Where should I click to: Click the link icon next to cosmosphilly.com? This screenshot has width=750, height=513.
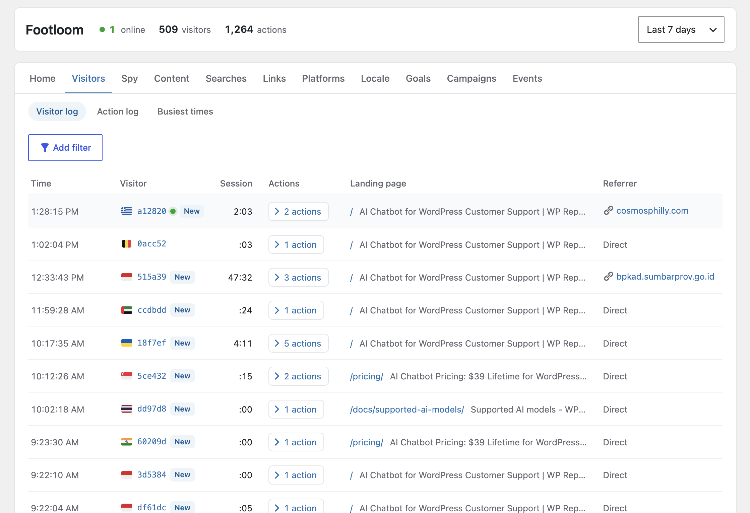pos(608,211)
